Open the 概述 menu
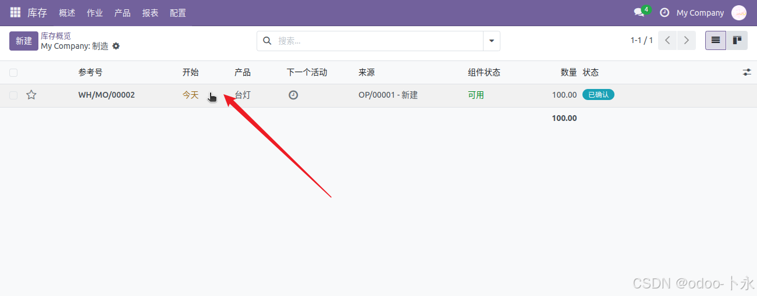This screenshot has width=757, height=296. [67, 13]
